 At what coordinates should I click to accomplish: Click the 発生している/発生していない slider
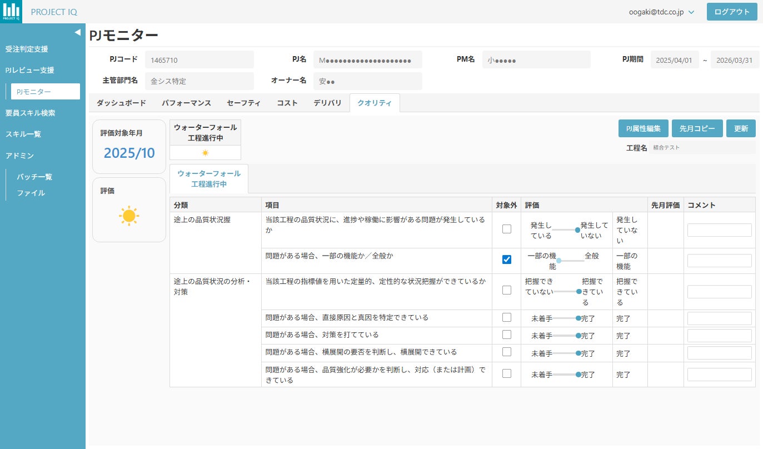coord(566,230)
